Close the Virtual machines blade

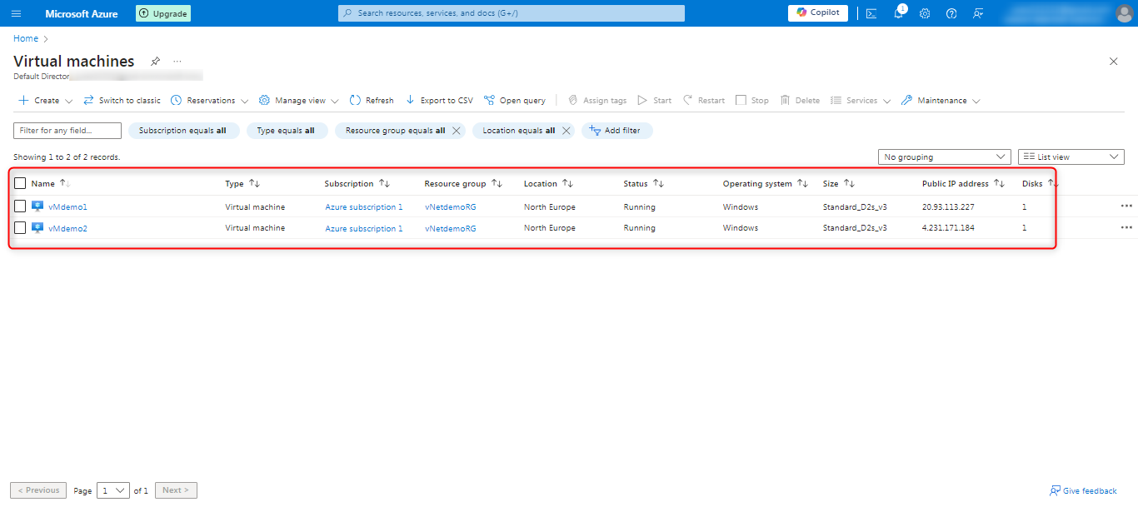click(x=1114, y=62)
